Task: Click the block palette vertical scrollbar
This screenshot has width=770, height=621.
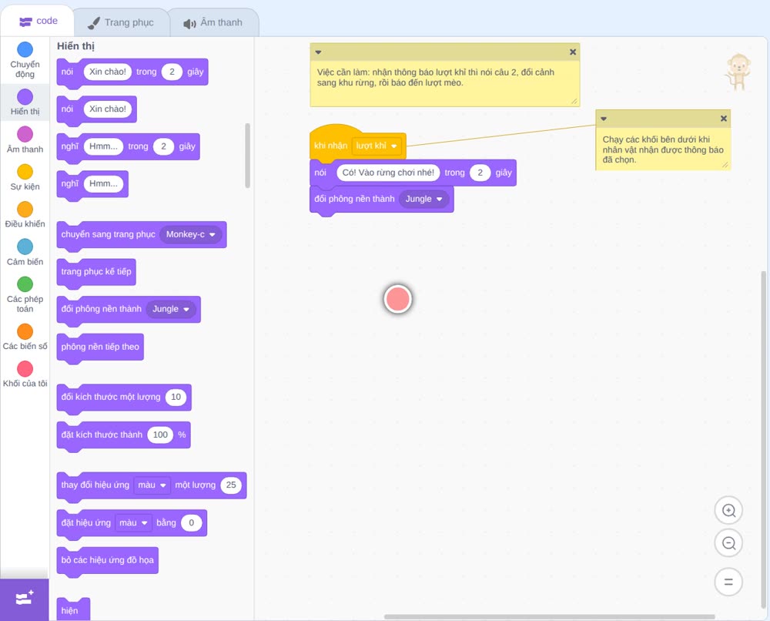Action: (x=247, y=156)
